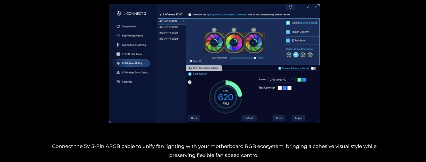Open the Source CPU temp dropdown

click(x=281, y=80)
